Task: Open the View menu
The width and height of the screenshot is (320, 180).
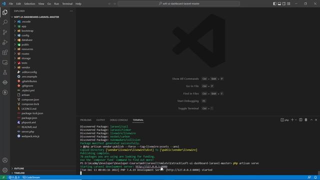Action: (x=41, y=3)
